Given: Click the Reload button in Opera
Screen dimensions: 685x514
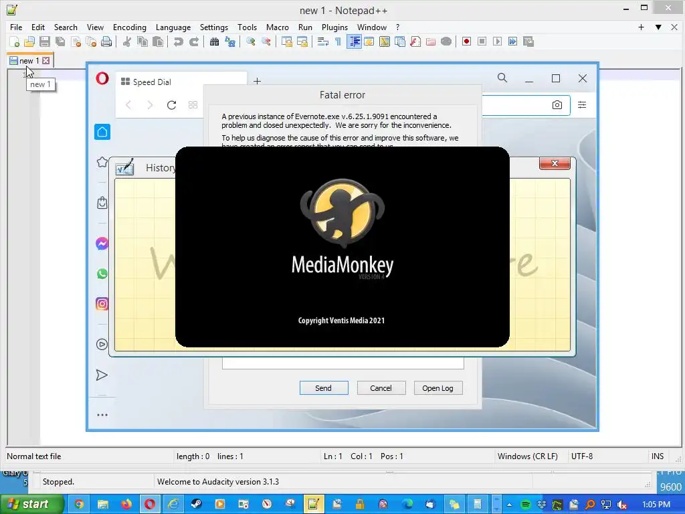Looking at the screenshot, I should coord(171,105).
